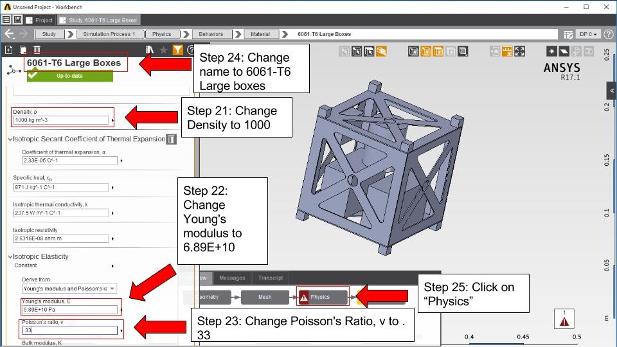The image size is (617, 347).
Task: Open the design point table icon
Action: click(x=568, y=35)
